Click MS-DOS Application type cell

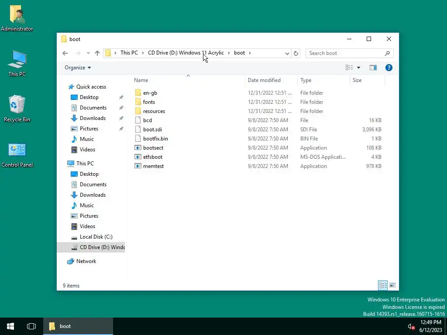(323, 157)
